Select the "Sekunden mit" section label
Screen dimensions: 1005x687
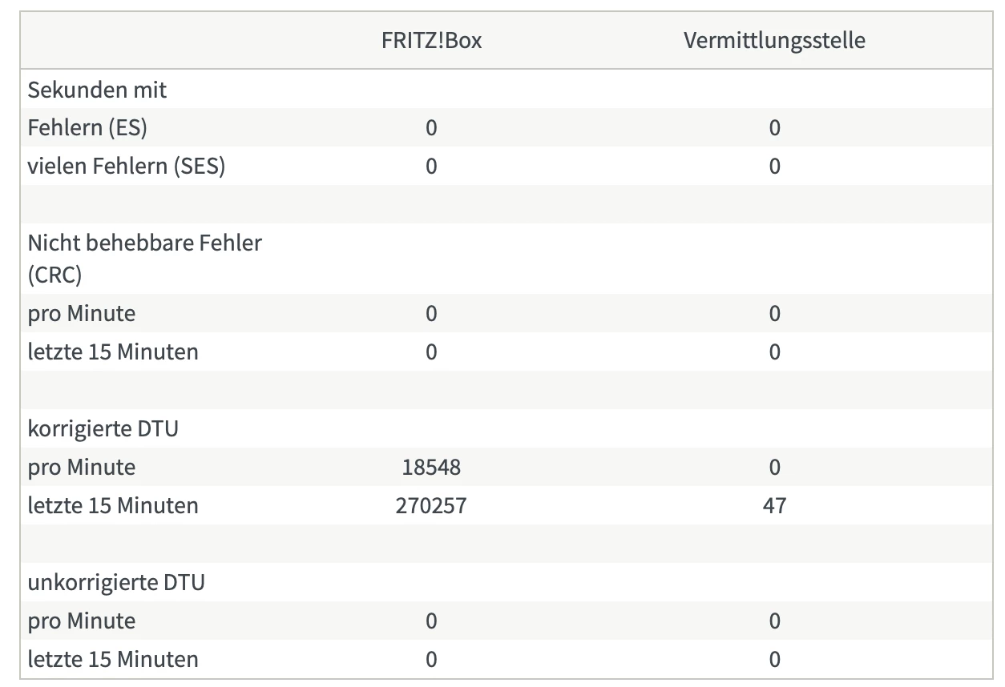[97, 90]
